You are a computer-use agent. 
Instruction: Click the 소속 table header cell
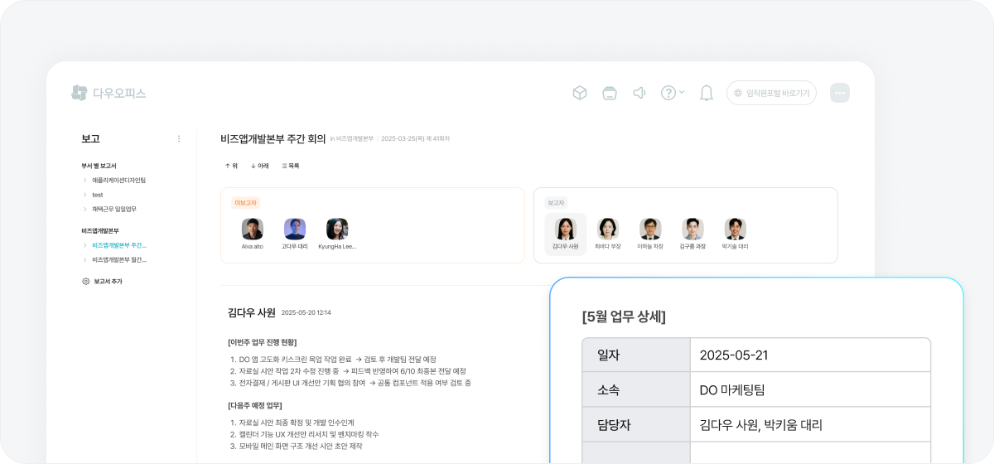pos(636,389)
